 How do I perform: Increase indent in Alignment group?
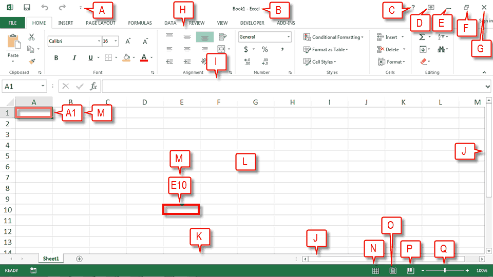pyautogui.click(x=187, y=61)
